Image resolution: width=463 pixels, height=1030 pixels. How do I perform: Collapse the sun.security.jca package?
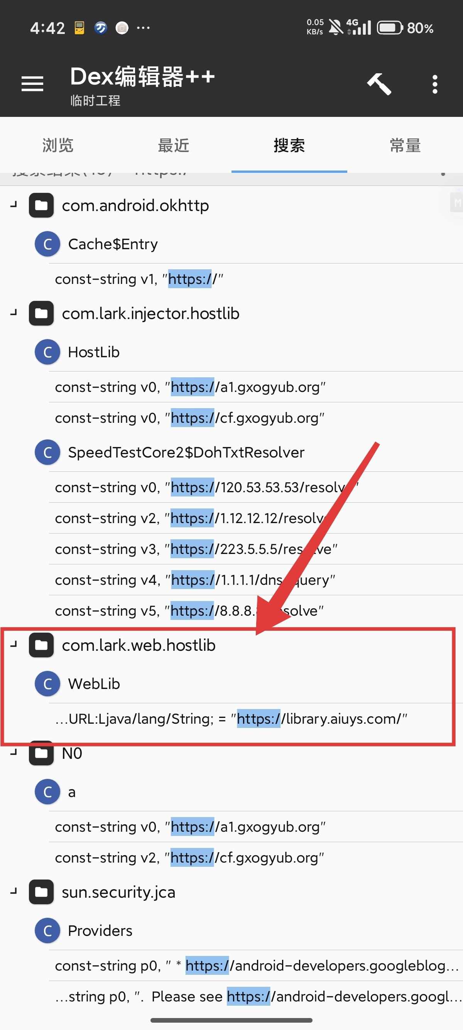tap(14, 891)
